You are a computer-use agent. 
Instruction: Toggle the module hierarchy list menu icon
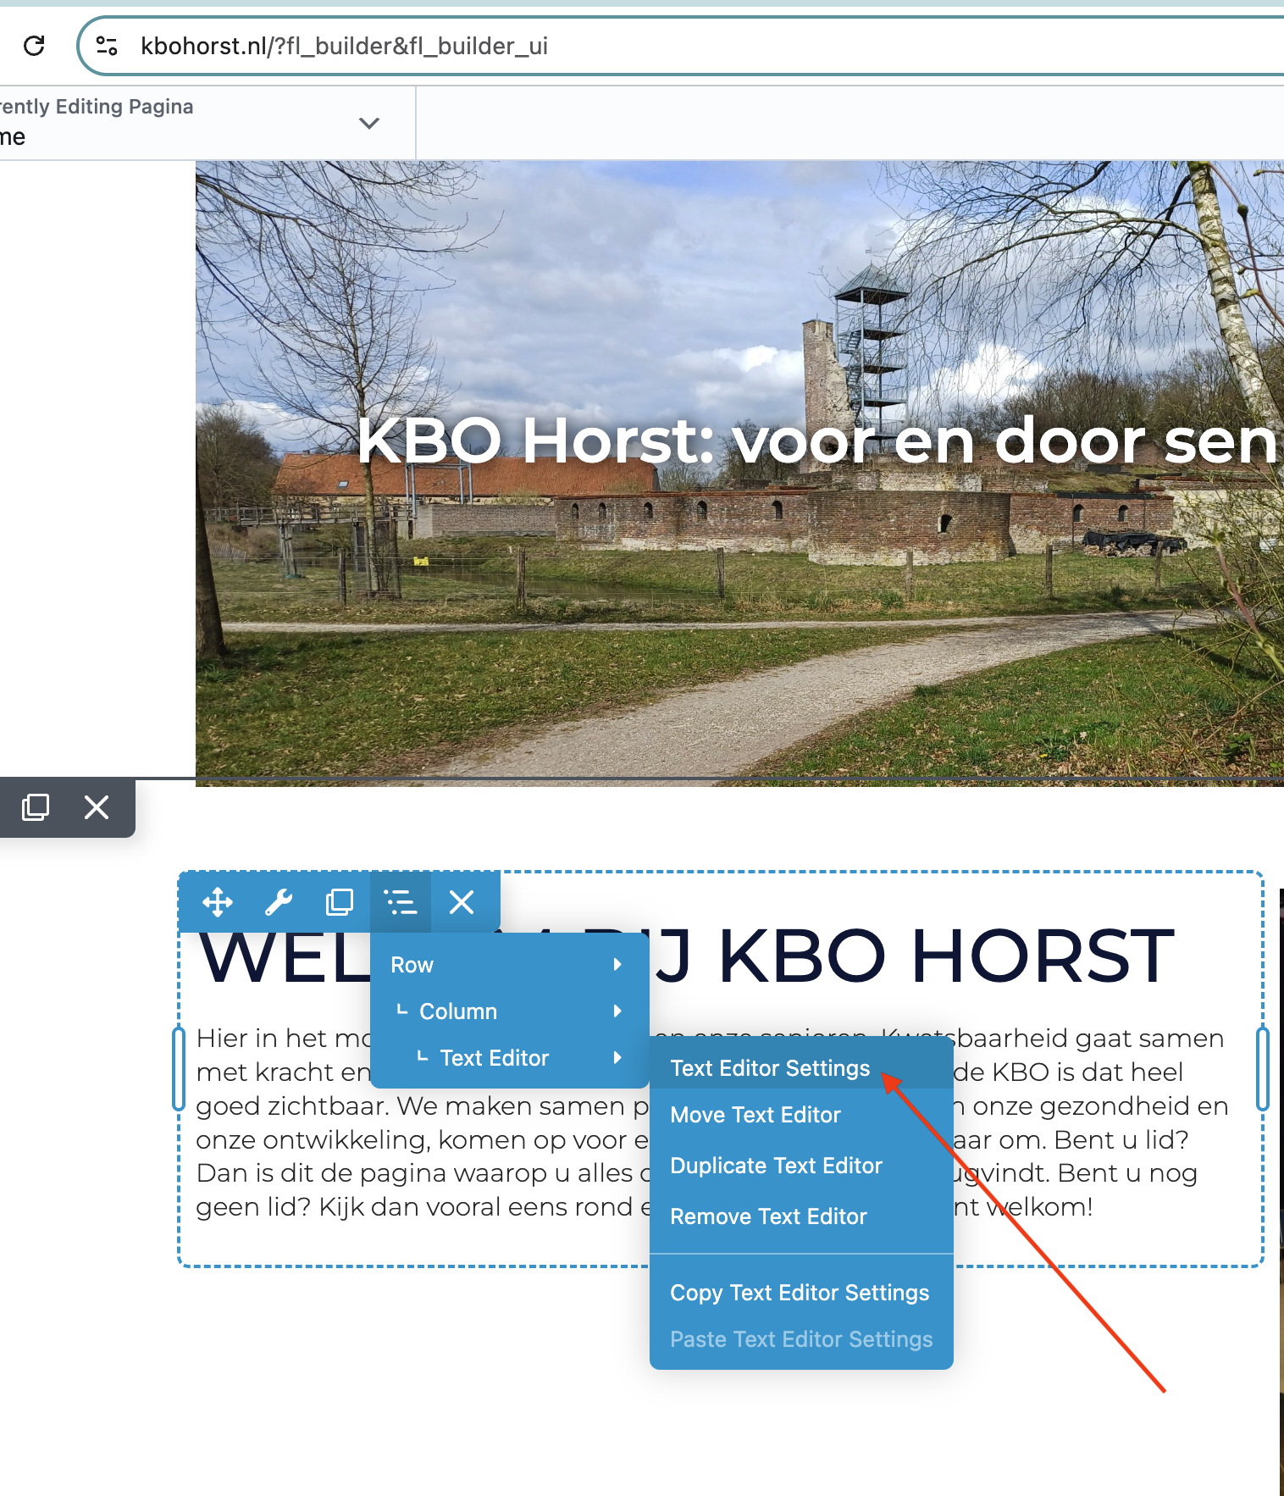[x=401, y=902]
